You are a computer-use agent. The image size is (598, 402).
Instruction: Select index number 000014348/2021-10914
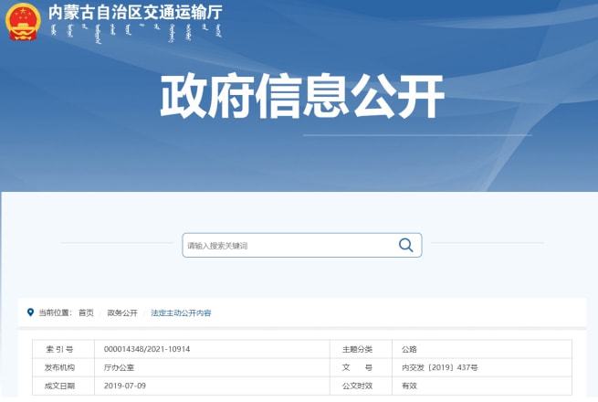147,349
